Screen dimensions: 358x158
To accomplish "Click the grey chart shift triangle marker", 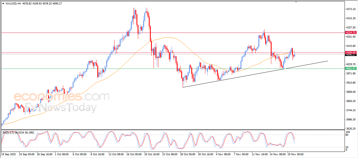I will [x=296, y=2].
